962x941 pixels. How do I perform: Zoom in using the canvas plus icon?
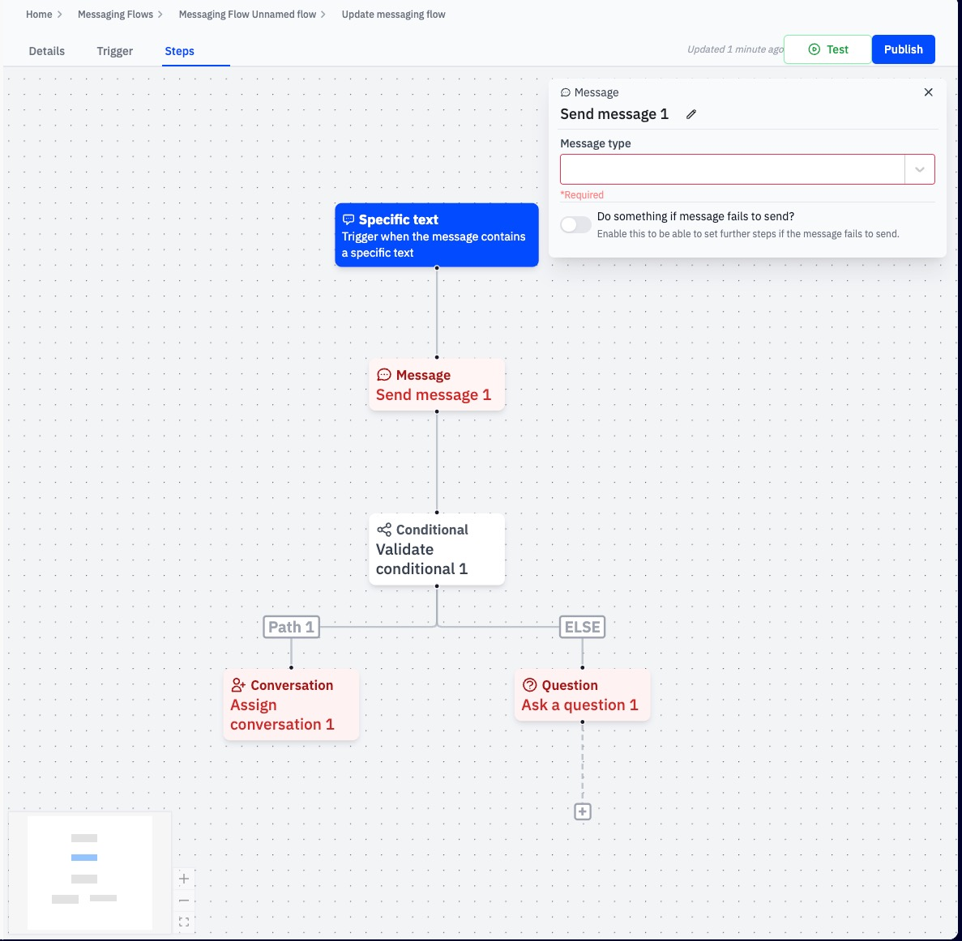click(x=184, y=878)
